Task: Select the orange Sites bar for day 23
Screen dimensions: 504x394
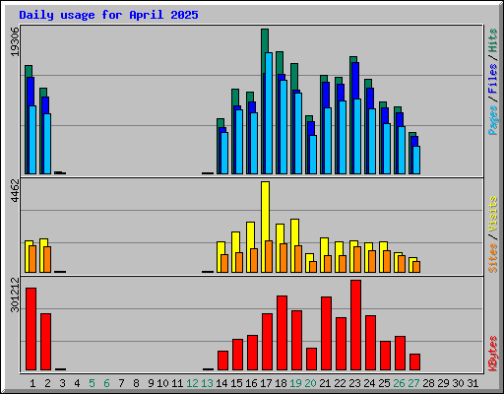Action: pos(357,259)
